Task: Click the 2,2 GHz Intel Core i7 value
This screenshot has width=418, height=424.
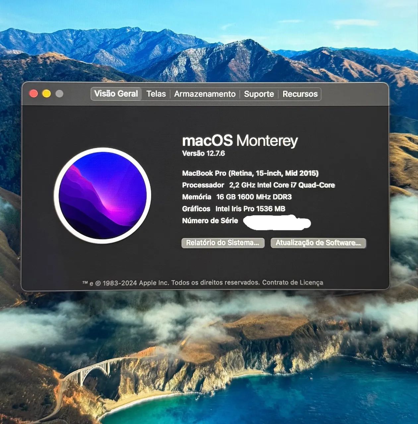Action: 282,185
